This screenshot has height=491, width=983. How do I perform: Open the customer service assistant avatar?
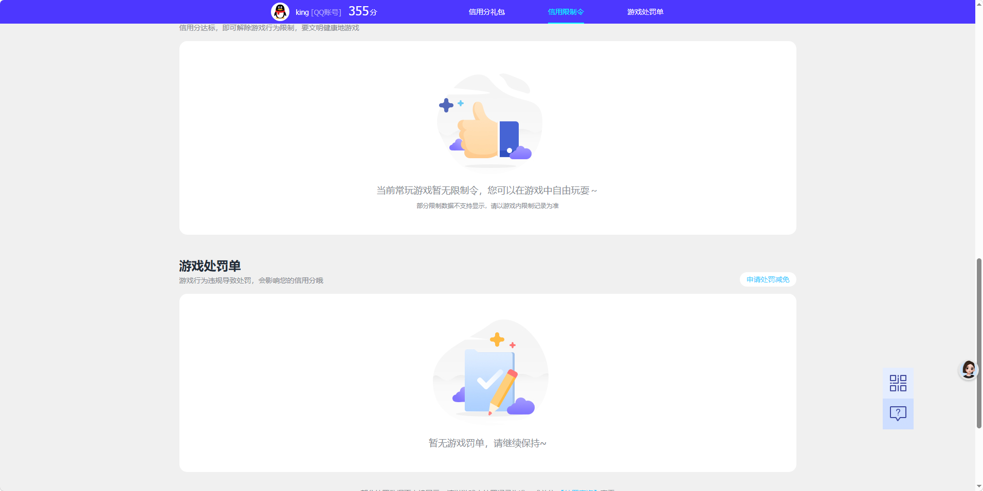pyautogui.click(x=969, y=369)
